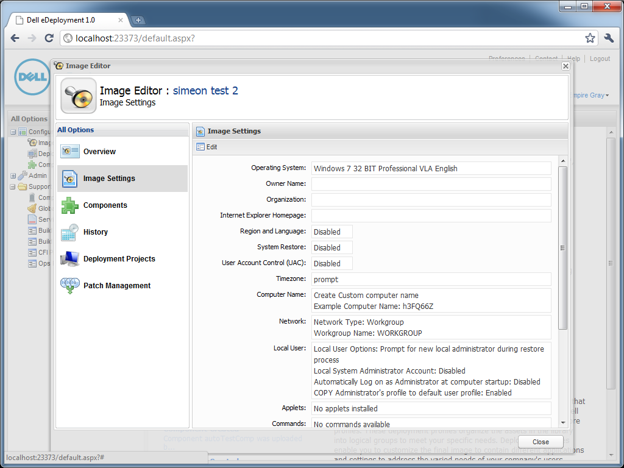
Task: Click the Help link in background page
Action: click(x=573, y=59)
